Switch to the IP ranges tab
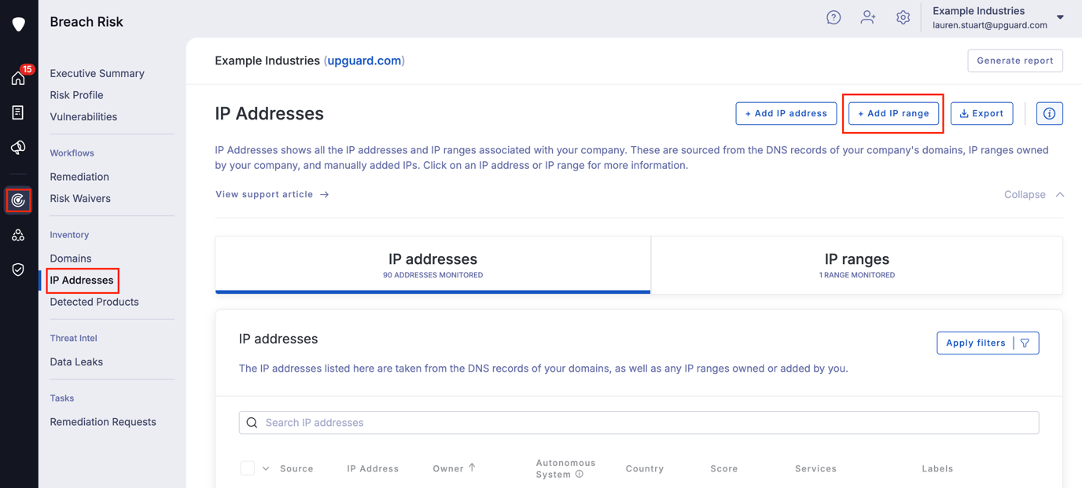The height and width of the screenshot is (488, 1082). [x=857, y=266]
